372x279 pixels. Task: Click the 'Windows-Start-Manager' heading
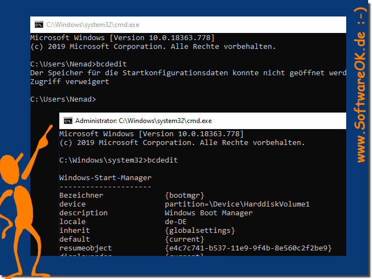tap(106, 178)
